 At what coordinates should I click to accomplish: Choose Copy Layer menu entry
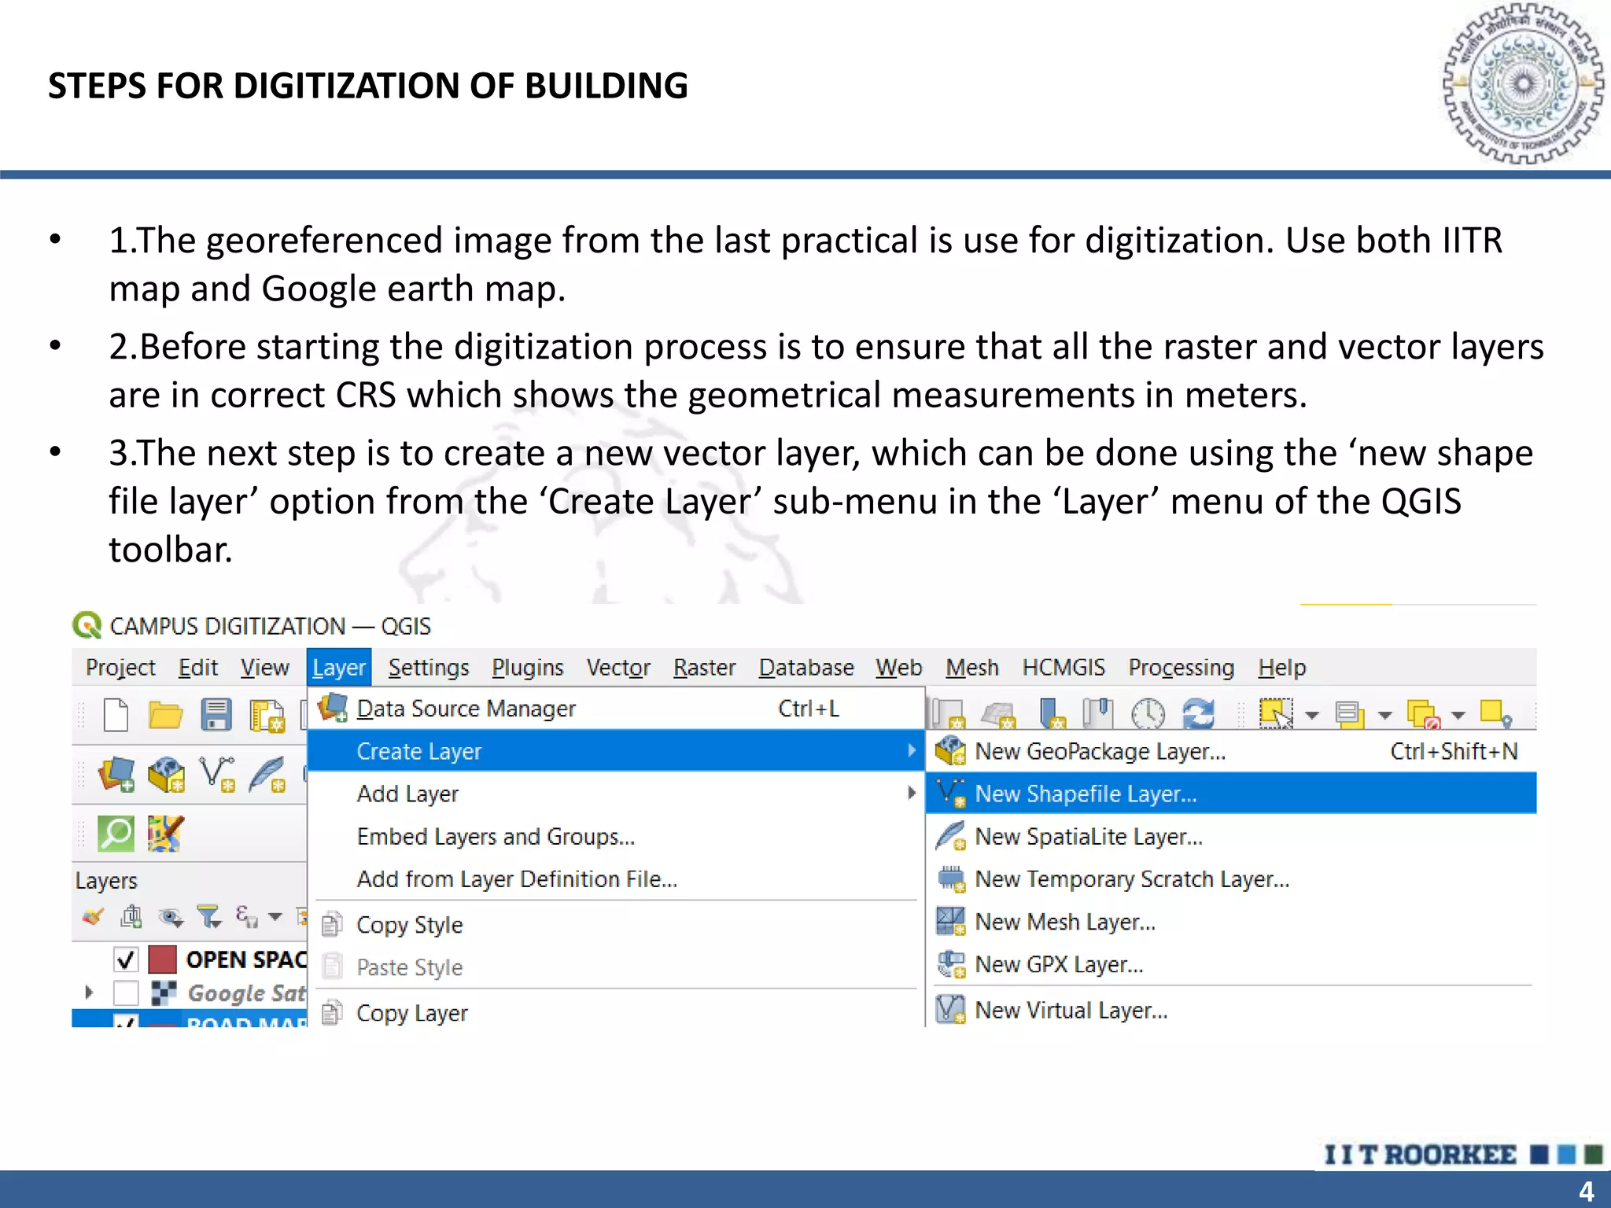point(616,1013)
